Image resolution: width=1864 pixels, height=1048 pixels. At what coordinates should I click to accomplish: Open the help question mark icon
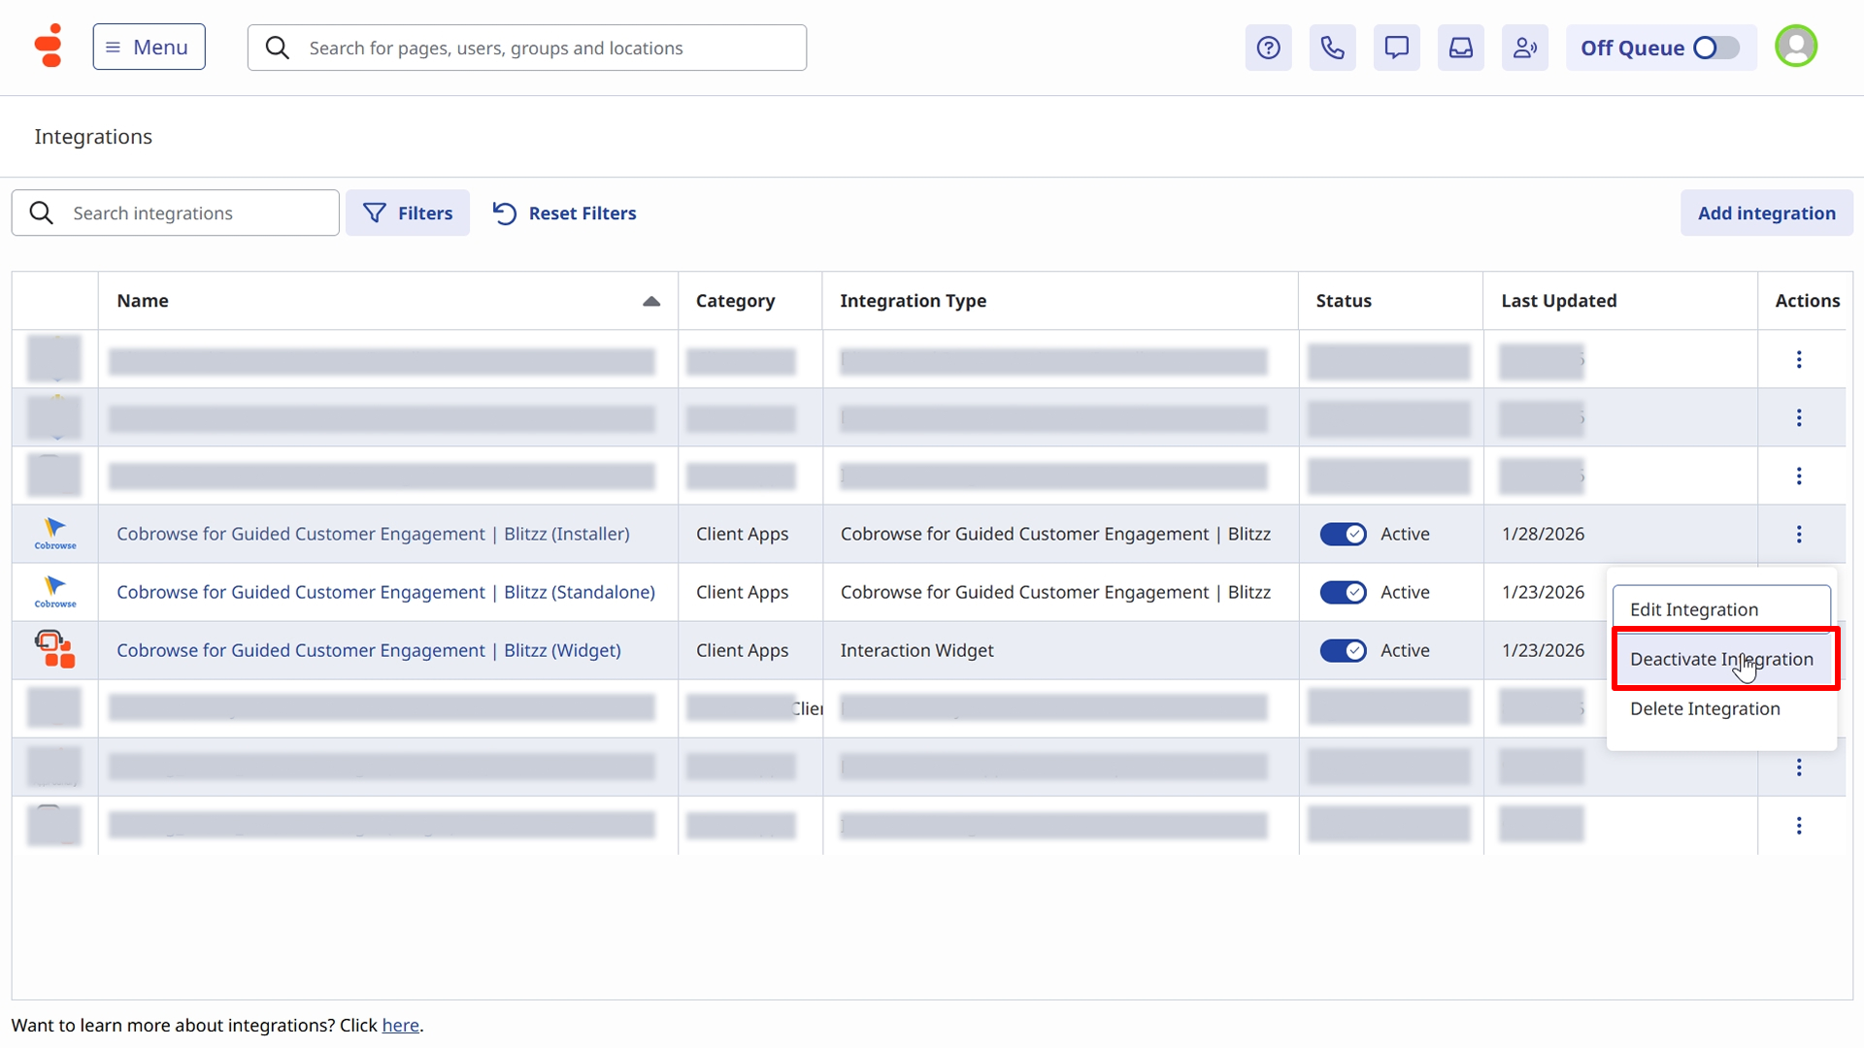click(x=1268, y=48)
